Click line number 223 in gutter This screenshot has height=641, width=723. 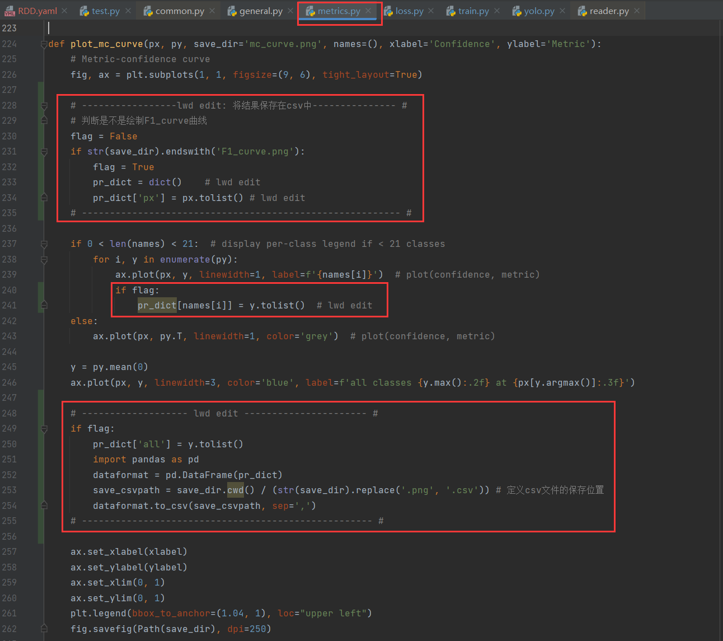tap(10, 28)
